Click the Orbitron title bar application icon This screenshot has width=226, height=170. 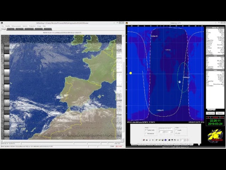click(x=127, y=23)
